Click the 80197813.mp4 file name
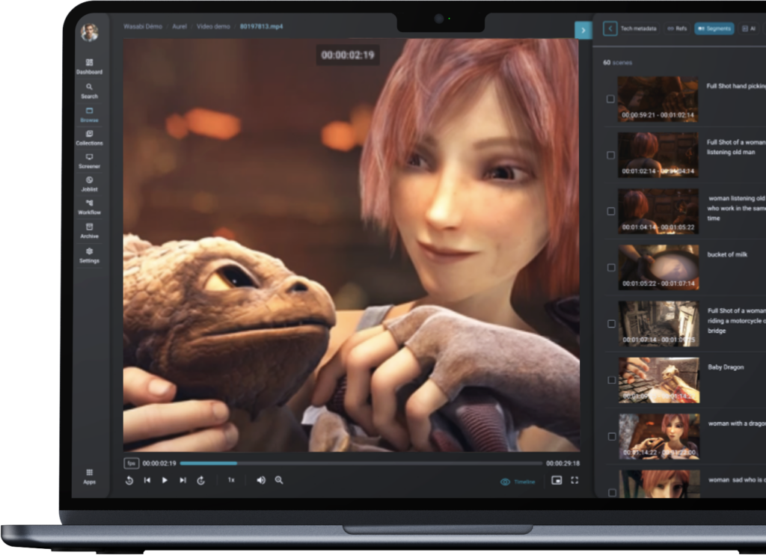This screenshot has width=766, height=555. [261, 26]
